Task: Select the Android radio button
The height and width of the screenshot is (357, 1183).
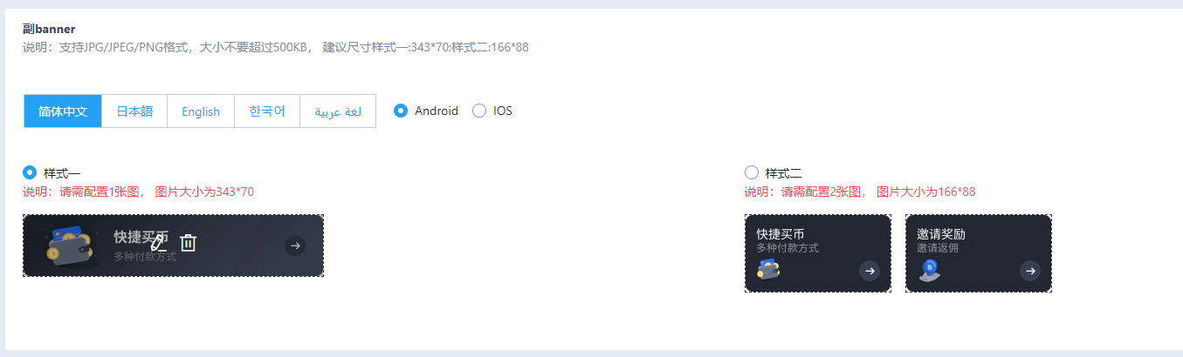Action: [x=401, y=111]
